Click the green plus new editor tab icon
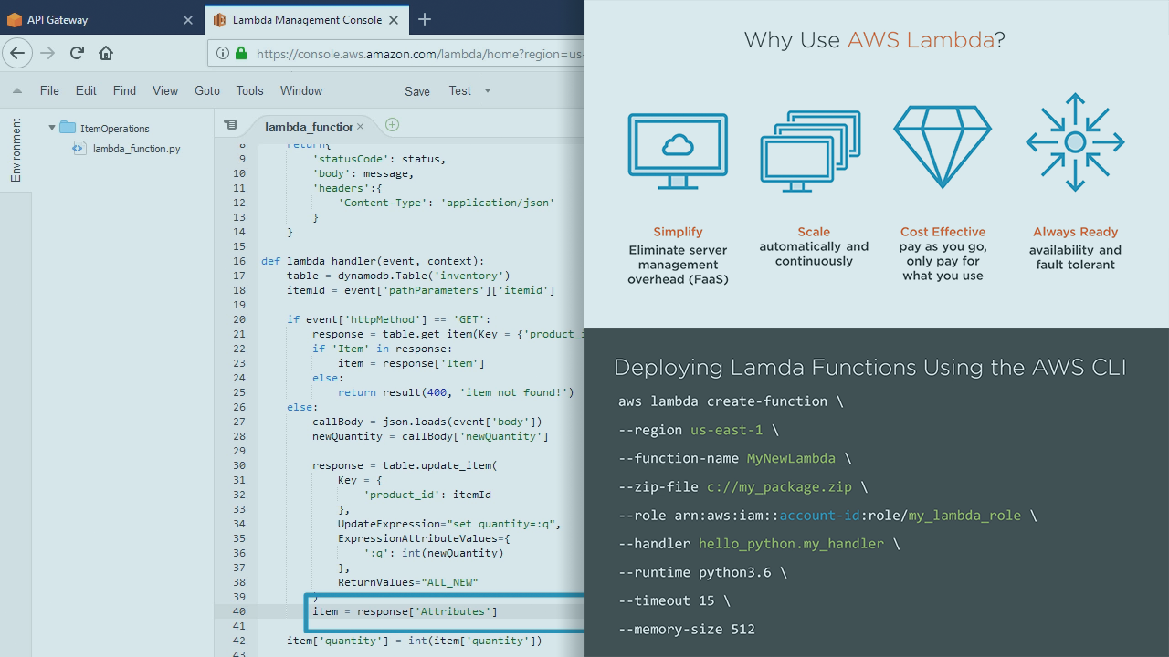This screenshot has height=657, width=1169. 392,125
